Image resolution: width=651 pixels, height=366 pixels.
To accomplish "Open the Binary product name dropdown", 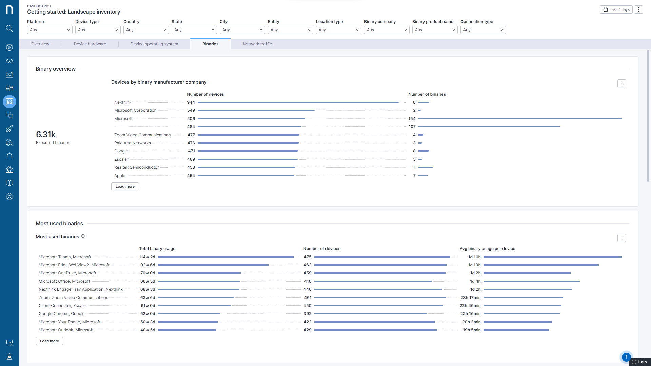I will pyautogui.click(x=435, y=30).
